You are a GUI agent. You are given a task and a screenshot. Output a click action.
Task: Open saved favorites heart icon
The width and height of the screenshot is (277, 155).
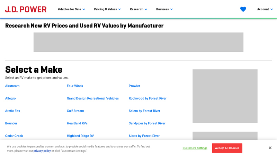click(243, 9)
